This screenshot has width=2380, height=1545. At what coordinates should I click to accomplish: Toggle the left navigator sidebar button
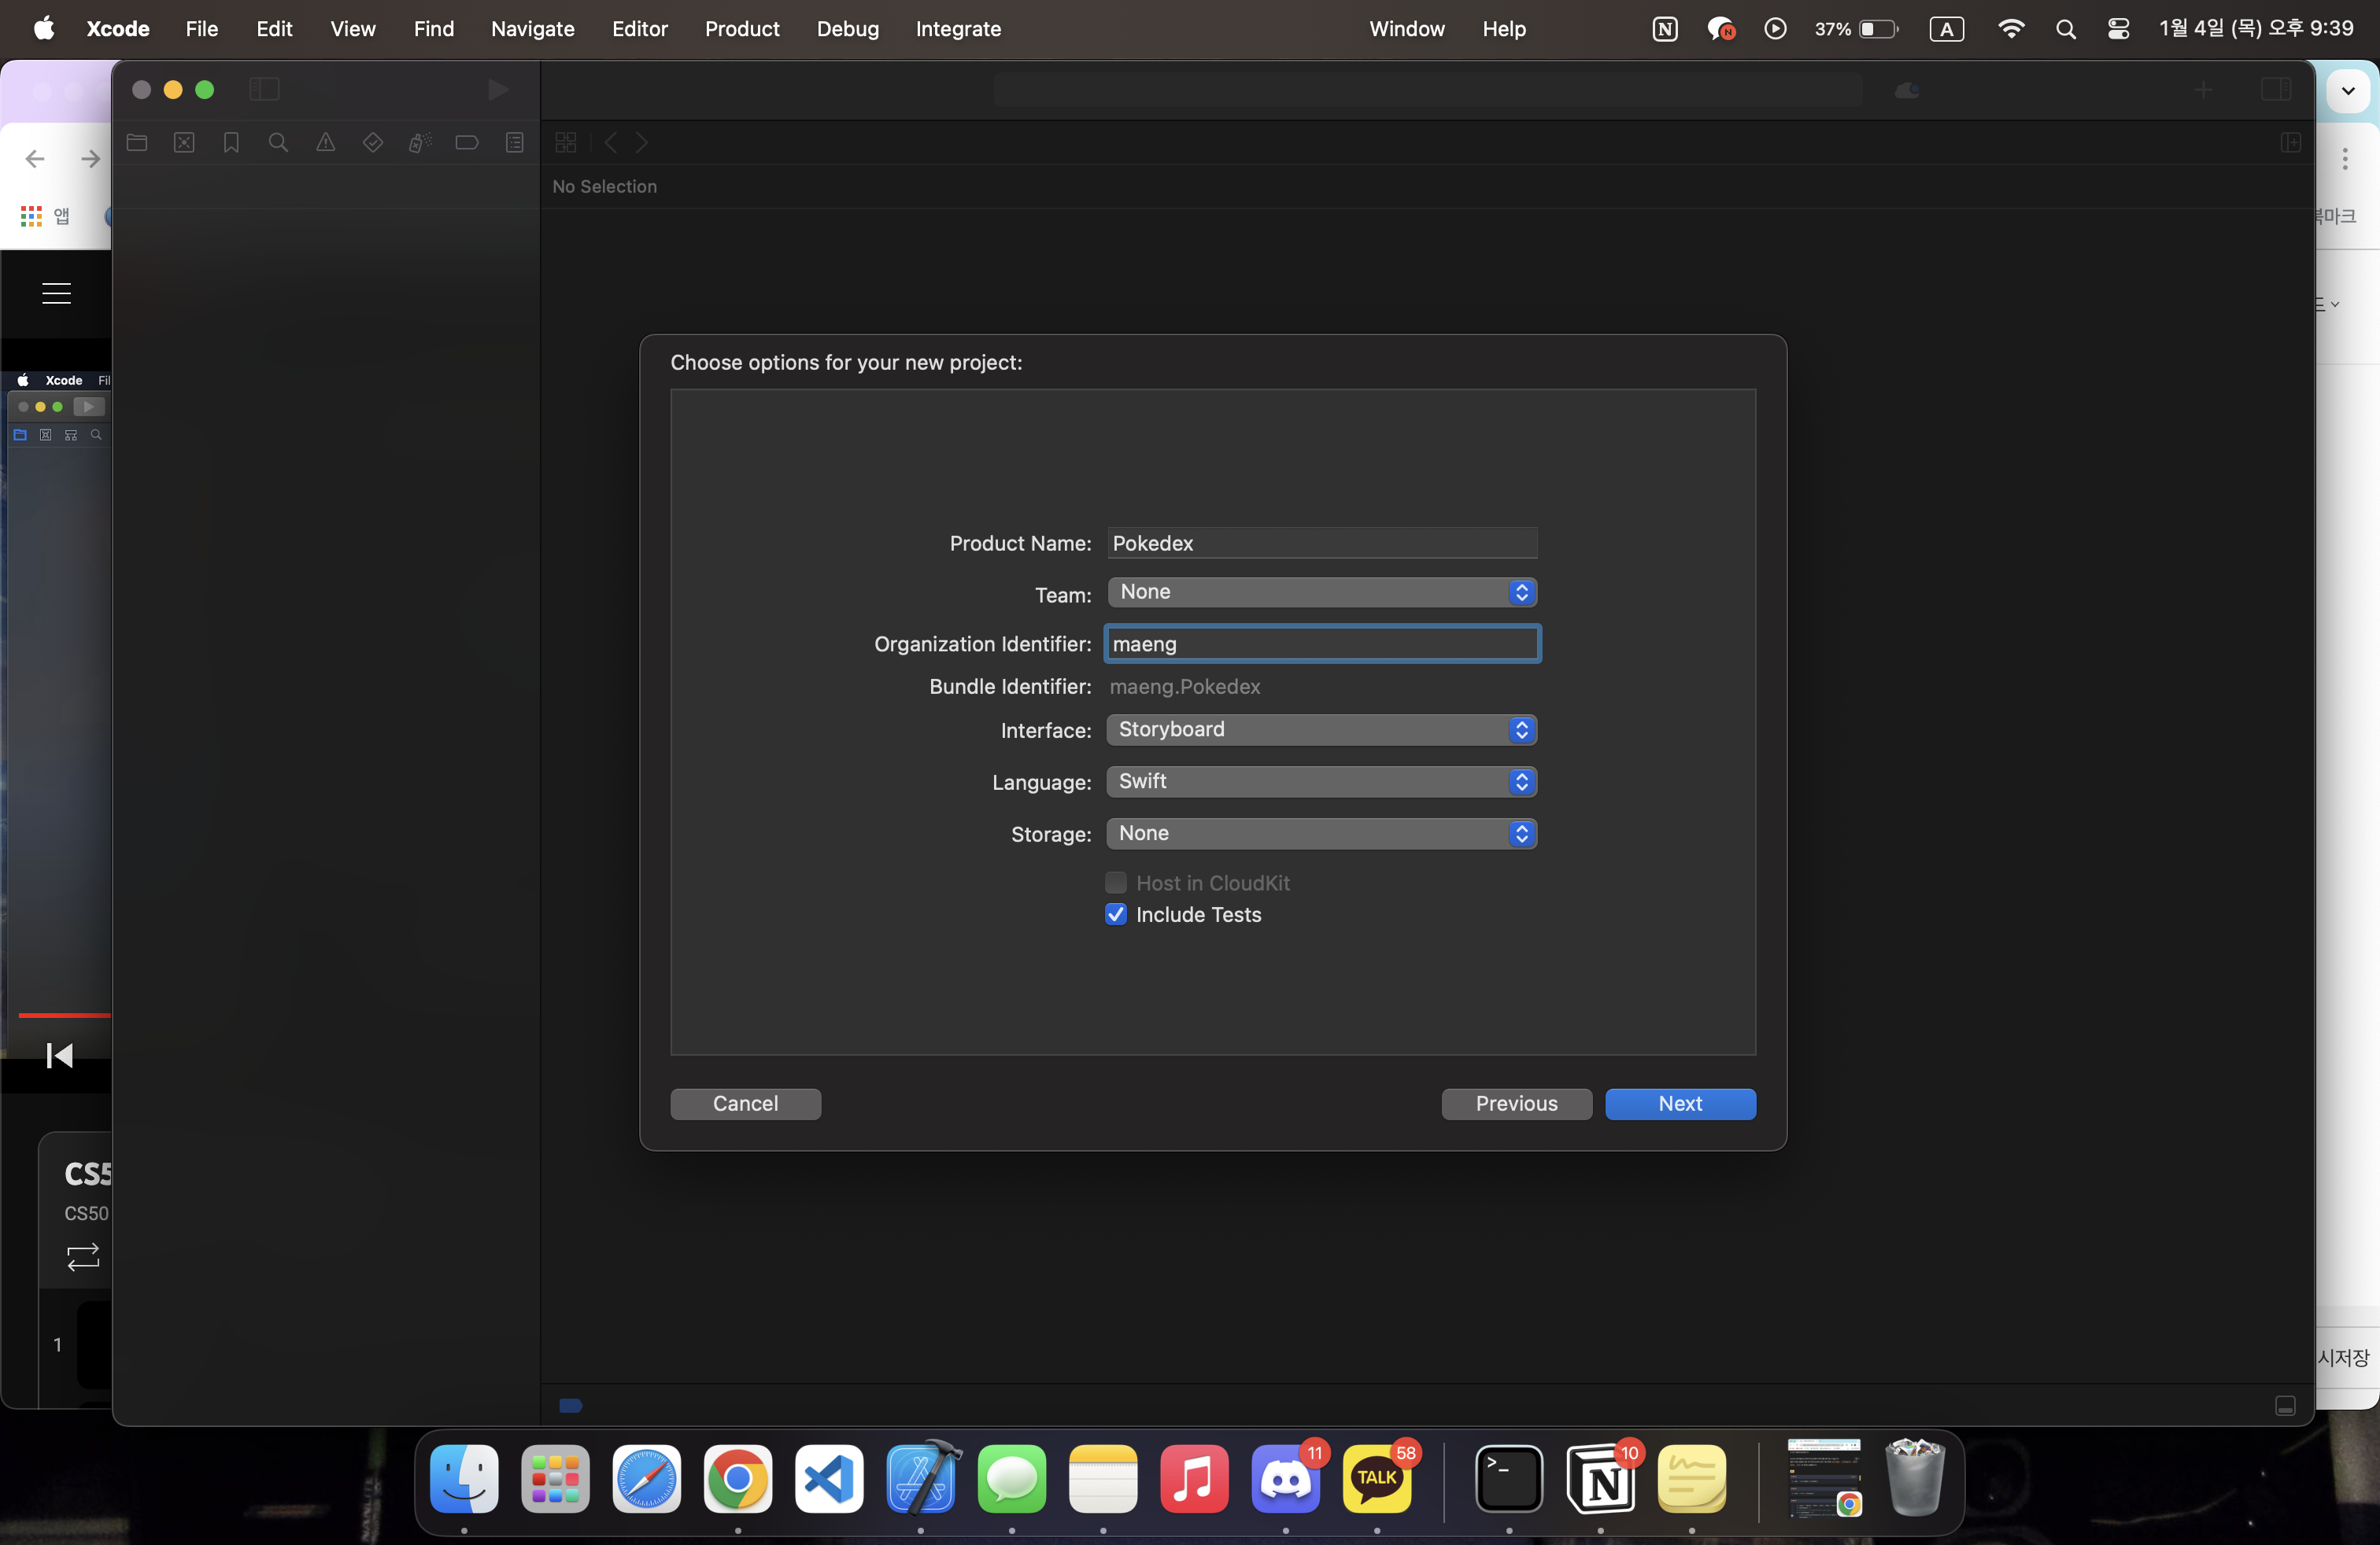[x=264, y=90]
